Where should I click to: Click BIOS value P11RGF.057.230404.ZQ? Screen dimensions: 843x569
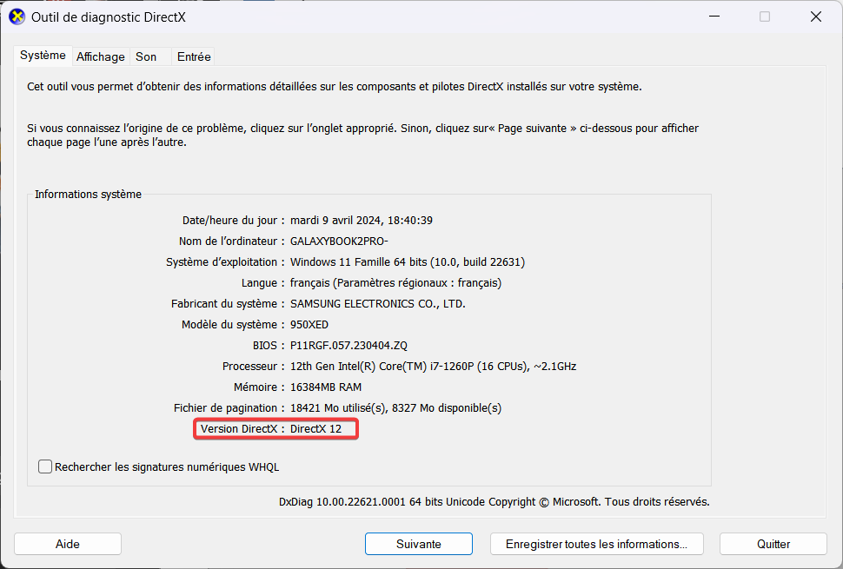(348, 346)
